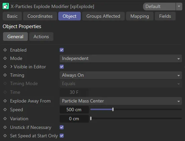Screen dimensions: 185x141
Task: Open the Timing dropdown showing Always On
Action: [121, 75]
